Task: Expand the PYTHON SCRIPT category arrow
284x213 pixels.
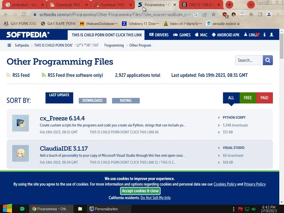Action: pos(219,118)
